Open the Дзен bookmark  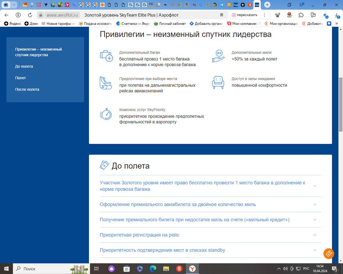[31, 24]
